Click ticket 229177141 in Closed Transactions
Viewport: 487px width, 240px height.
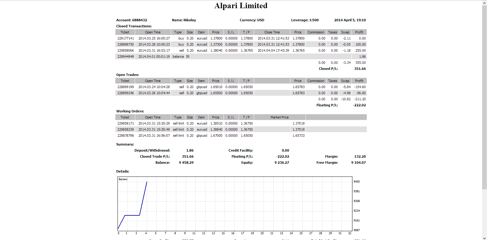[x=125, y=38]
